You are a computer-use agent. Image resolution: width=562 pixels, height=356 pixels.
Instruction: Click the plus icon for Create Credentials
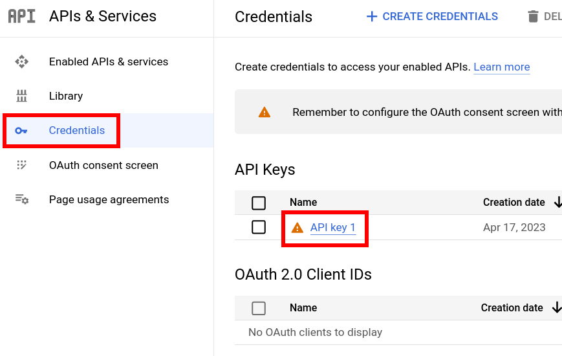(372, 17)
